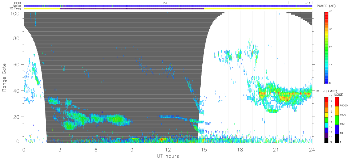
Task: Select the 10 tick on the POWER colorbar
Action: coord(331,65)
